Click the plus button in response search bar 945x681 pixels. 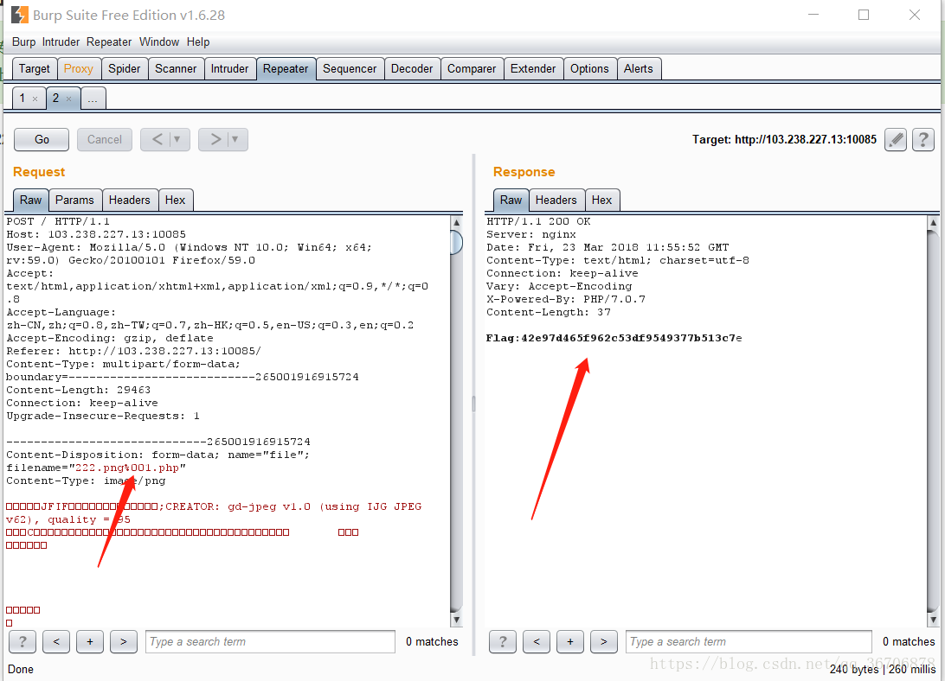click(570, 642)
